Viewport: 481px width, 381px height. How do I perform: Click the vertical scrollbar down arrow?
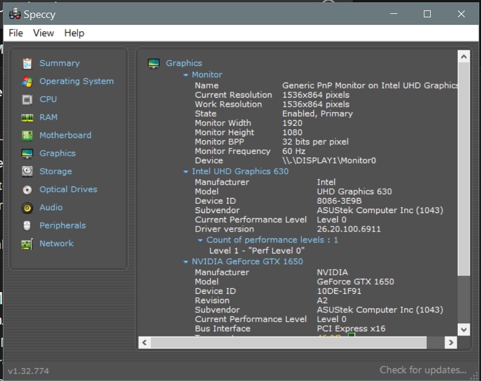464,330
